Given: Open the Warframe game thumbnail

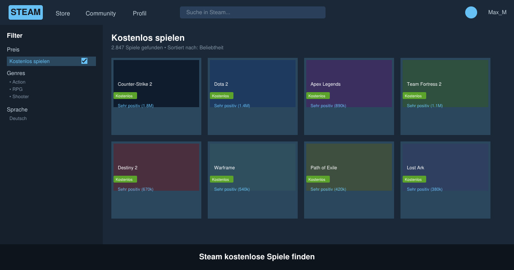Looking at the screenshot, I should click(253, 167).
